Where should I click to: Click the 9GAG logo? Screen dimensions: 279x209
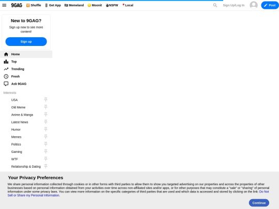pyautogui.click(x=17, y=5)
